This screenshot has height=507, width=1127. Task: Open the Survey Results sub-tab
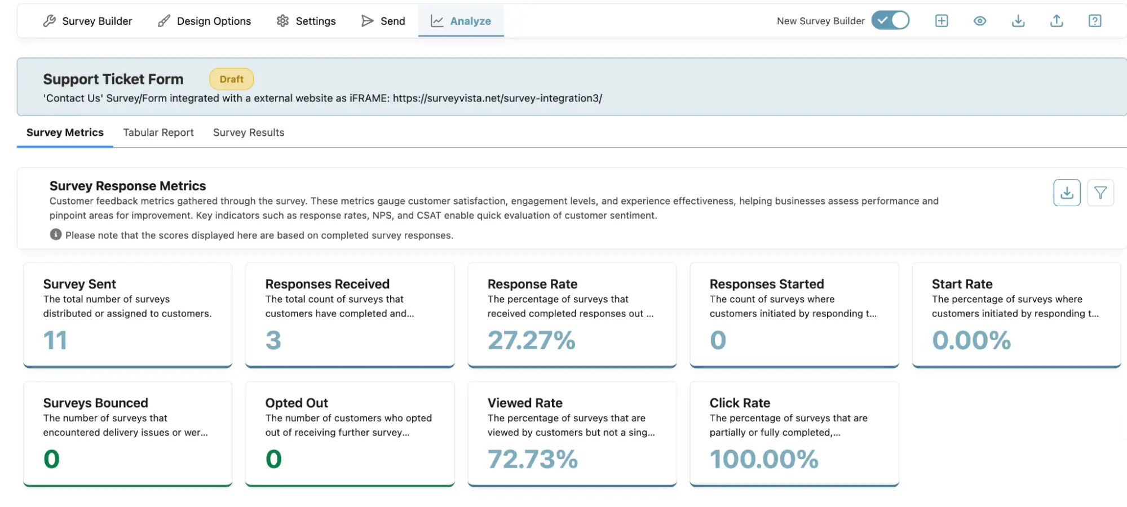pos(249,132)
